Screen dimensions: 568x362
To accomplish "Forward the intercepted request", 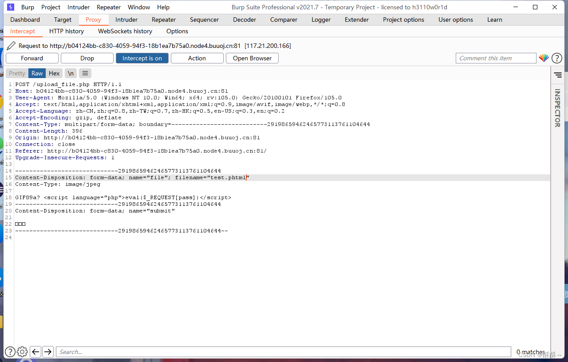I will coord(32,58).
